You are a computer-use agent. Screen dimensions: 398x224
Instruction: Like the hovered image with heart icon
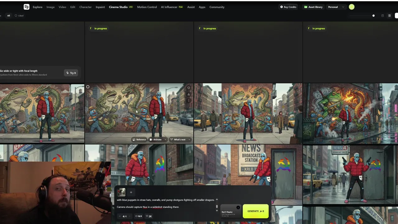coord(188,88)
